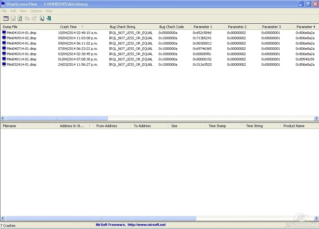Select crash time 07/04/2014 06:23:22 p.m.
319x229 pixels.
click(x=78, y=49)
